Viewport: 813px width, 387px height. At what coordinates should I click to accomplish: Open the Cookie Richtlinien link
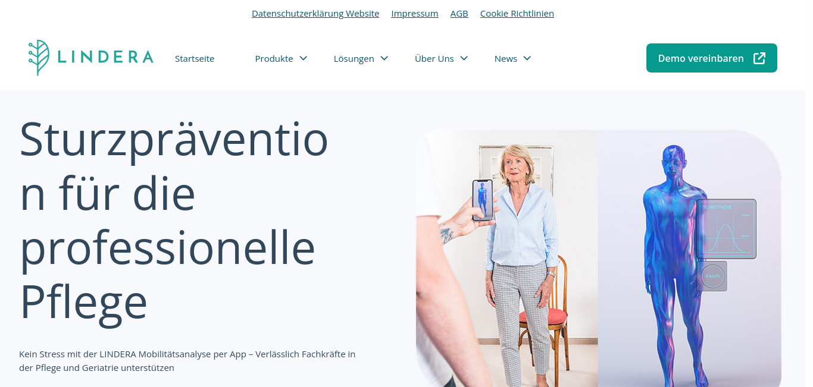click(x=517, y=13)
